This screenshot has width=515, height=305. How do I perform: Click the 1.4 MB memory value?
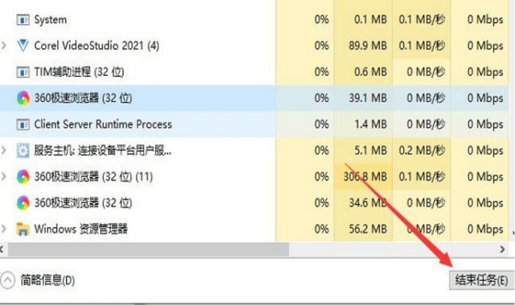coord(371,124)
